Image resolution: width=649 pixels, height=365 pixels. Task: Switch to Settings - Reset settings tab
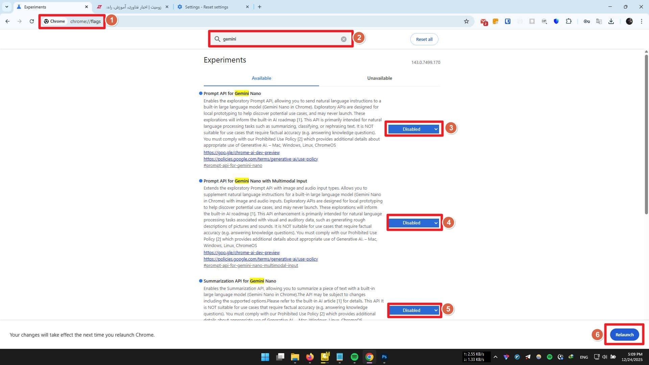(x=213, y=7)
